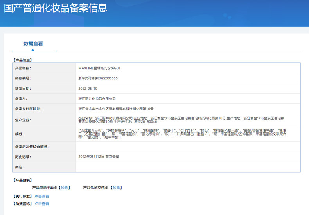The image size is (309, 215).
Task: Click the 备案编号 row label
Action: point(23,78)
